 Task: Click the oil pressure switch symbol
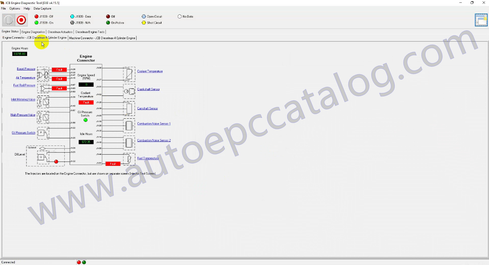click(x=43, y=133)
